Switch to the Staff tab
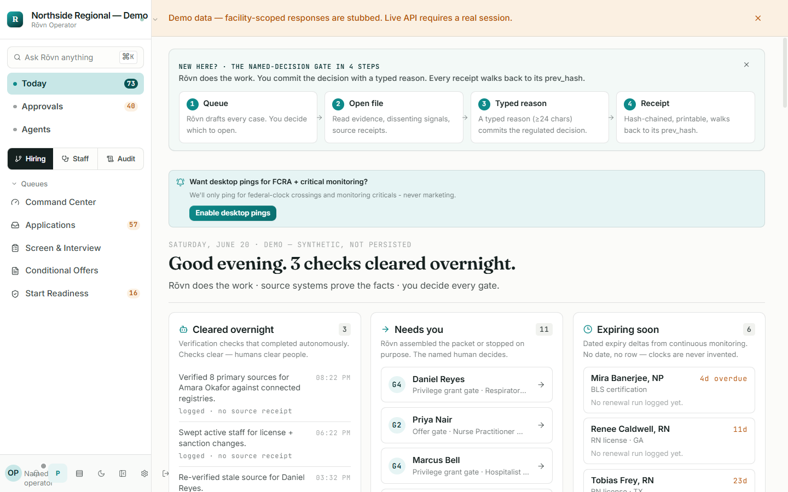The image size is (788, 492). coord(76,159)
